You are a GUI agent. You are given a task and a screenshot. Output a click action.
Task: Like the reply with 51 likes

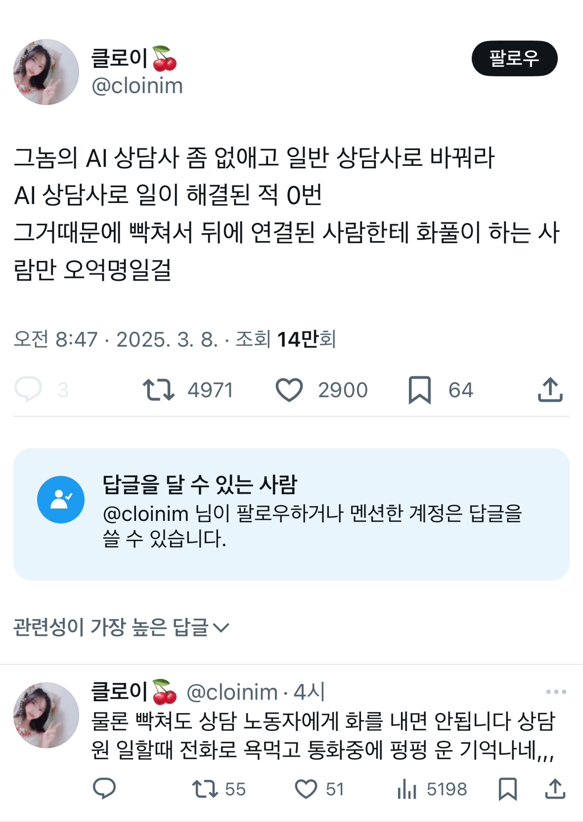pyautogui.click(x=306, y=789)
